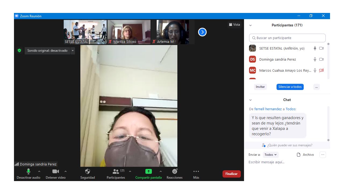
Task: Open audio options arrow beside microphone
Action: (39, 171)
